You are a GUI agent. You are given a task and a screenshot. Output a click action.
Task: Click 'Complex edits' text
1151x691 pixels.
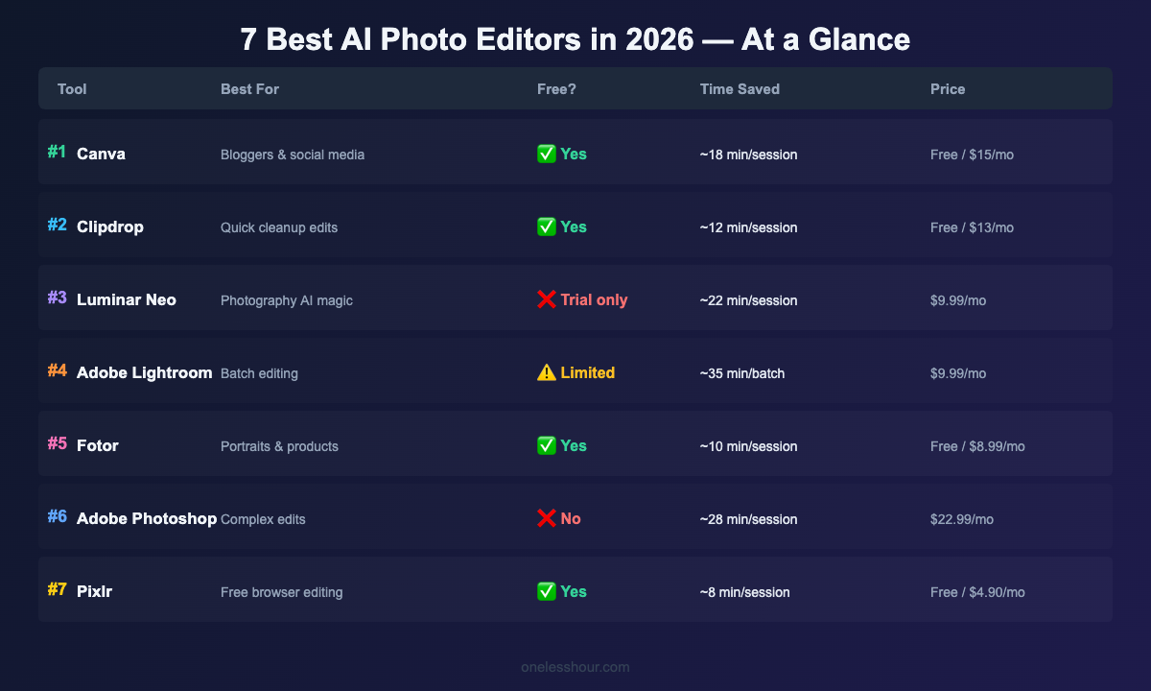[x=263, y=519]
